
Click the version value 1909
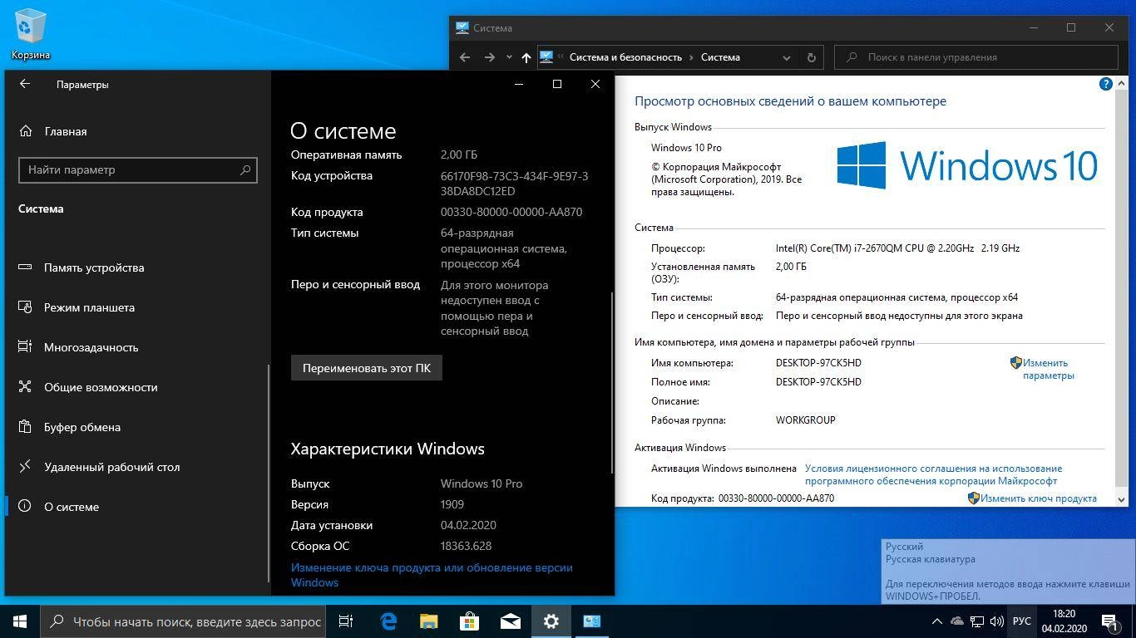tap(452, 504)
